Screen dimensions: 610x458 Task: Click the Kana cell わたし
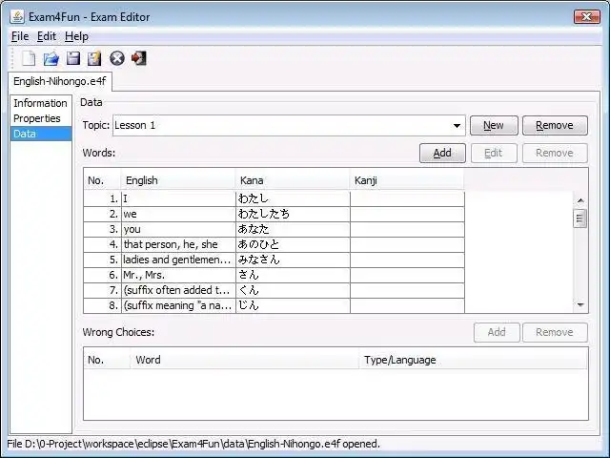tap(293, 199)
